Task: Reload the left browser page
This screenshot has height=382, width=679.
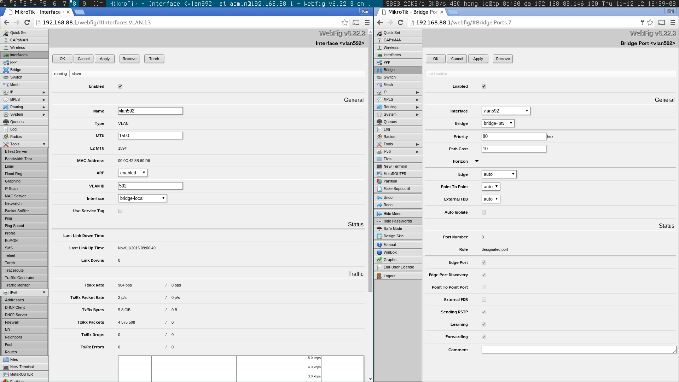Action: pos(27,22)
